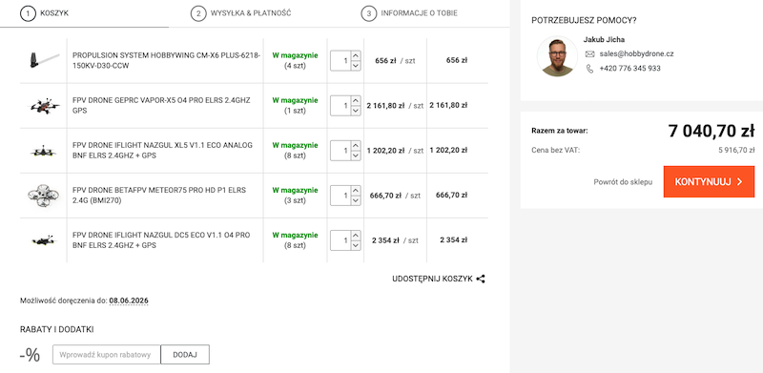Click the share cart icon

(x=481, y=279)
